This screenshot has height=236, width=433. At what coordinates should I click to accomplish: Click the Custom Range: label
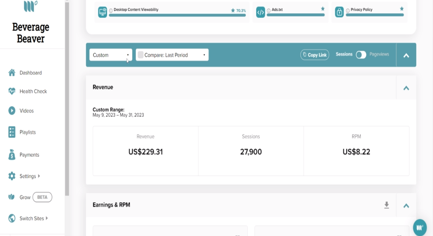pos(108,110)
